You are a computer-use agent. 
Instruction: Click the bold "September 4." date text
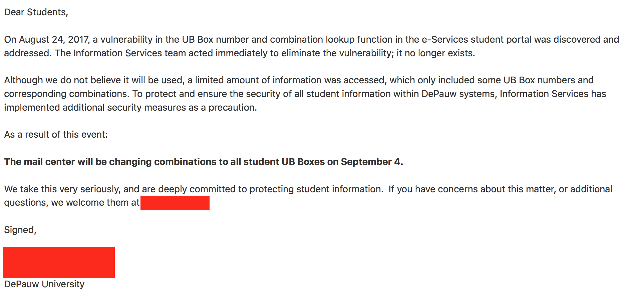tap(372, 162)
